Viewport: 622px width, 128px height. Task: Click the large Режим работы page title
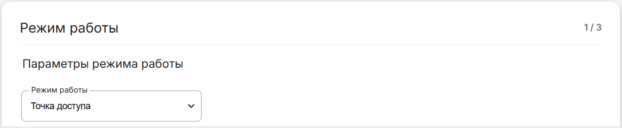[x=69, y=28]
